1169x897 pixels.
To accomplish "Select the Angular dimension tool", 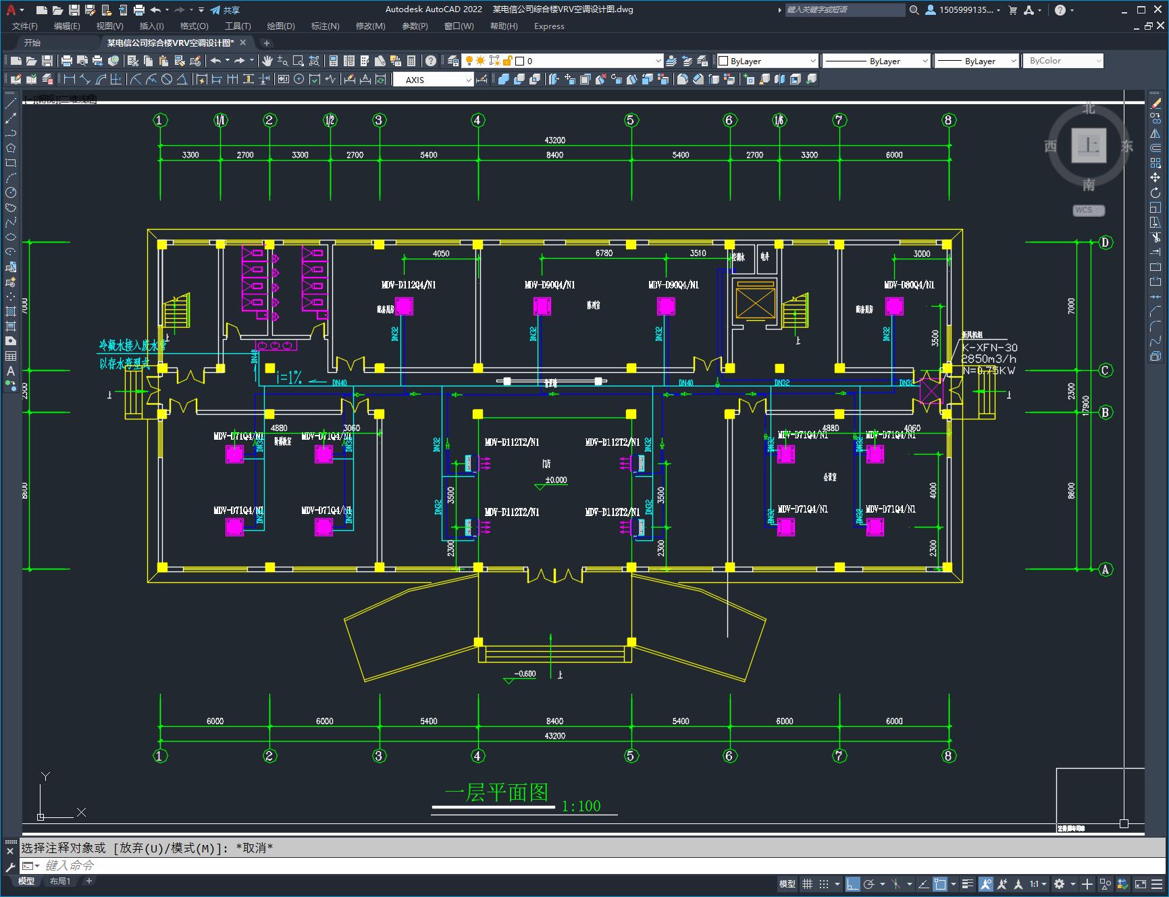I will click(x=182, y=80).
